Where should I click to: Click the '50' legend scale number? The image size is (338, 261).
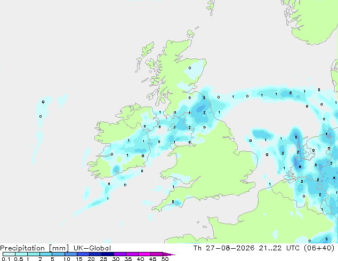[165, 259]
